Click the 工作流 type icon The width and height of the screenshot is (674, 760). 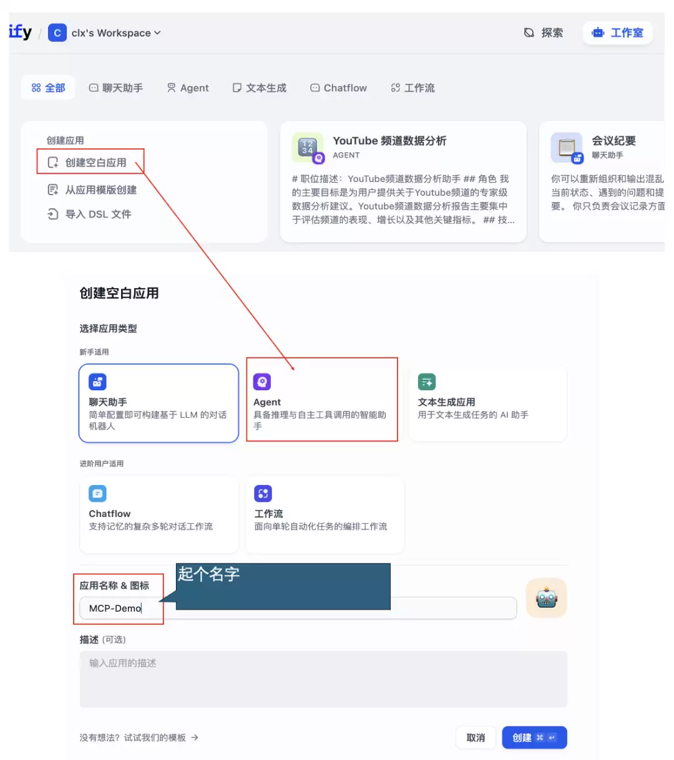pos(263,494)
